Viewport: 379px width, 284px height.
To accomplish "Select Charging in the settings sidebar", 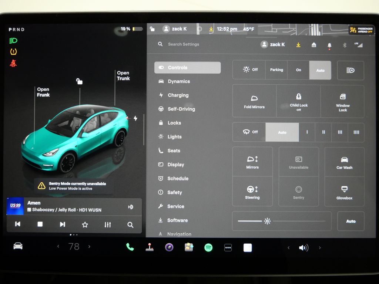I will (x=178, y=95).
